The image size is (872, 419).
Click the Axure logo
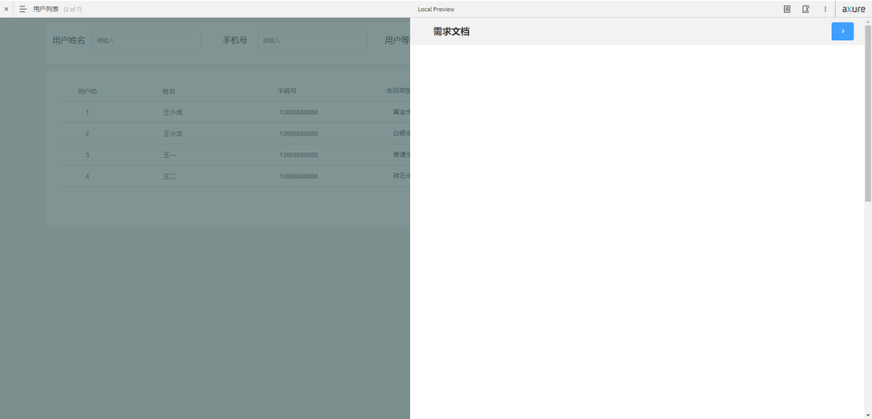853,9
